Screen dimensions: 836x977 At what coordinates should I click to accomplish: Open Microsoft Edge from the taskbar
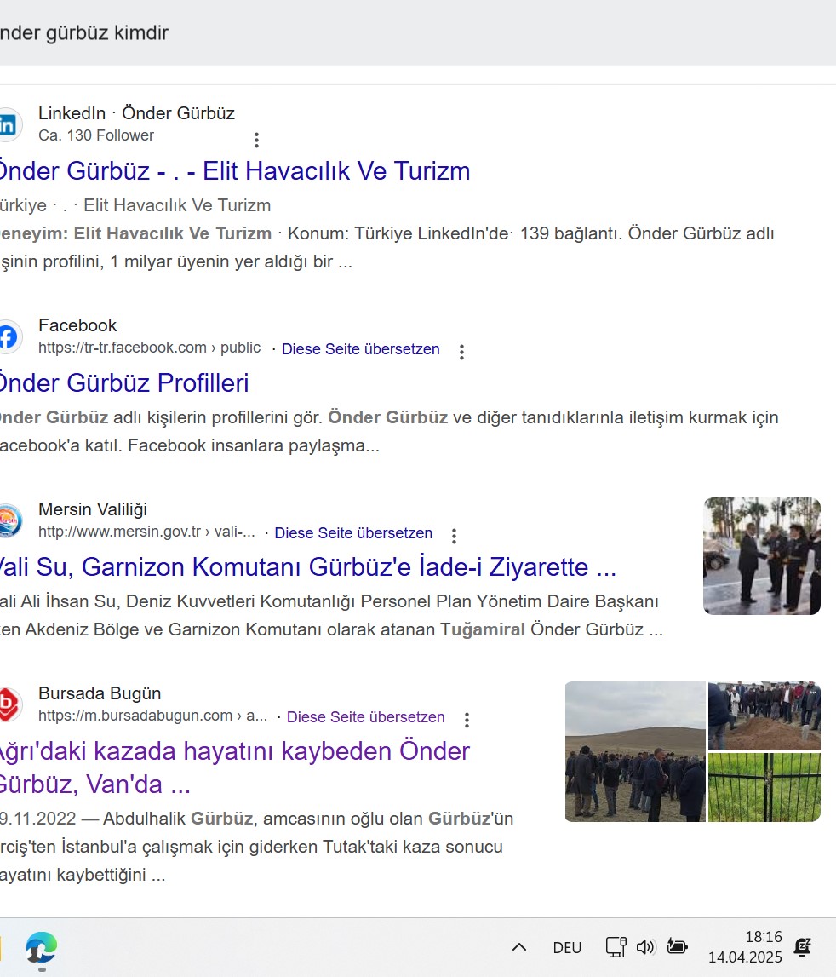(42, 948)
